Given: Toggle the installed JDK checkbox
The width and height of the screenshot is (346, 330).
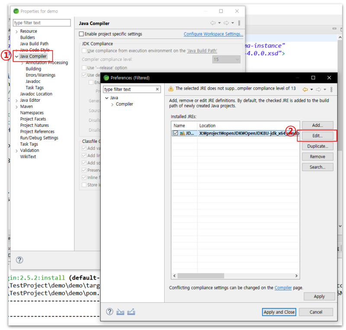Looking at the screenshot, I should 176,133.
